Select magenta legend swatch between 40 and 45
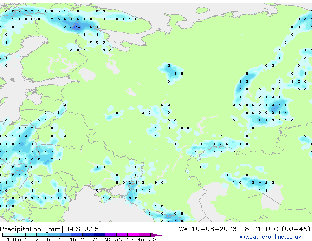The height and width of the screenshot is (241, 312). pos(133,235)
